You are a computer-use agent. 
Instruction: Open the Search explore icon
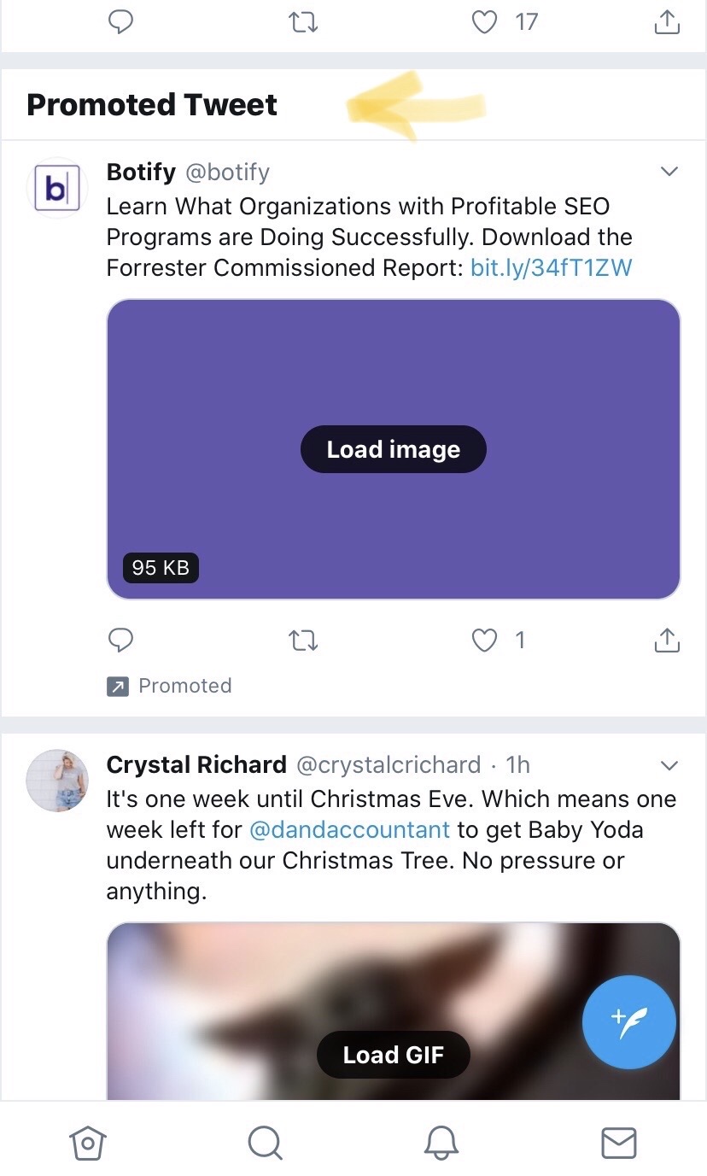265,1142
